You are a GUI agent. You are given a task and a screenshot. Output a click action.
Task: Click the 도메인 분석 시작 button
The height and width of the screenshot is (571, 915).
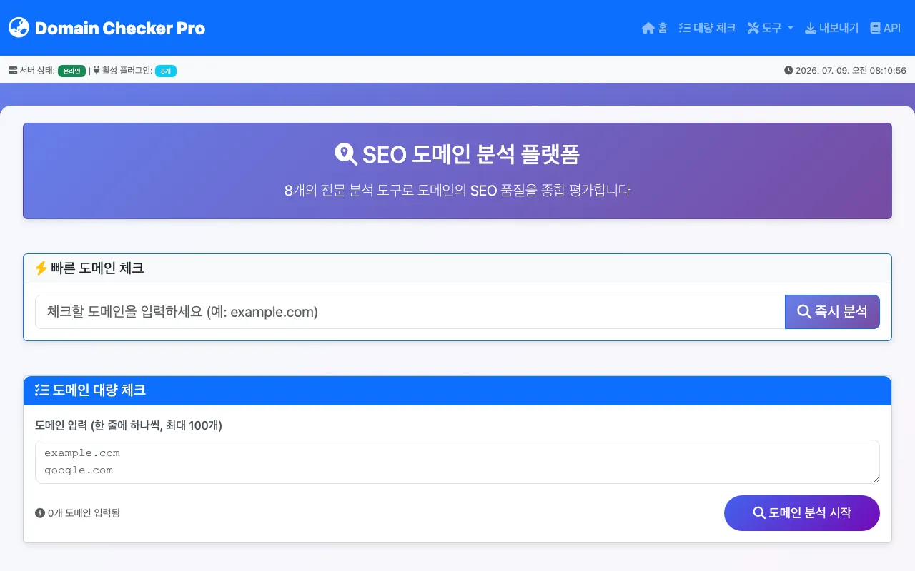(x=802, y=513)
